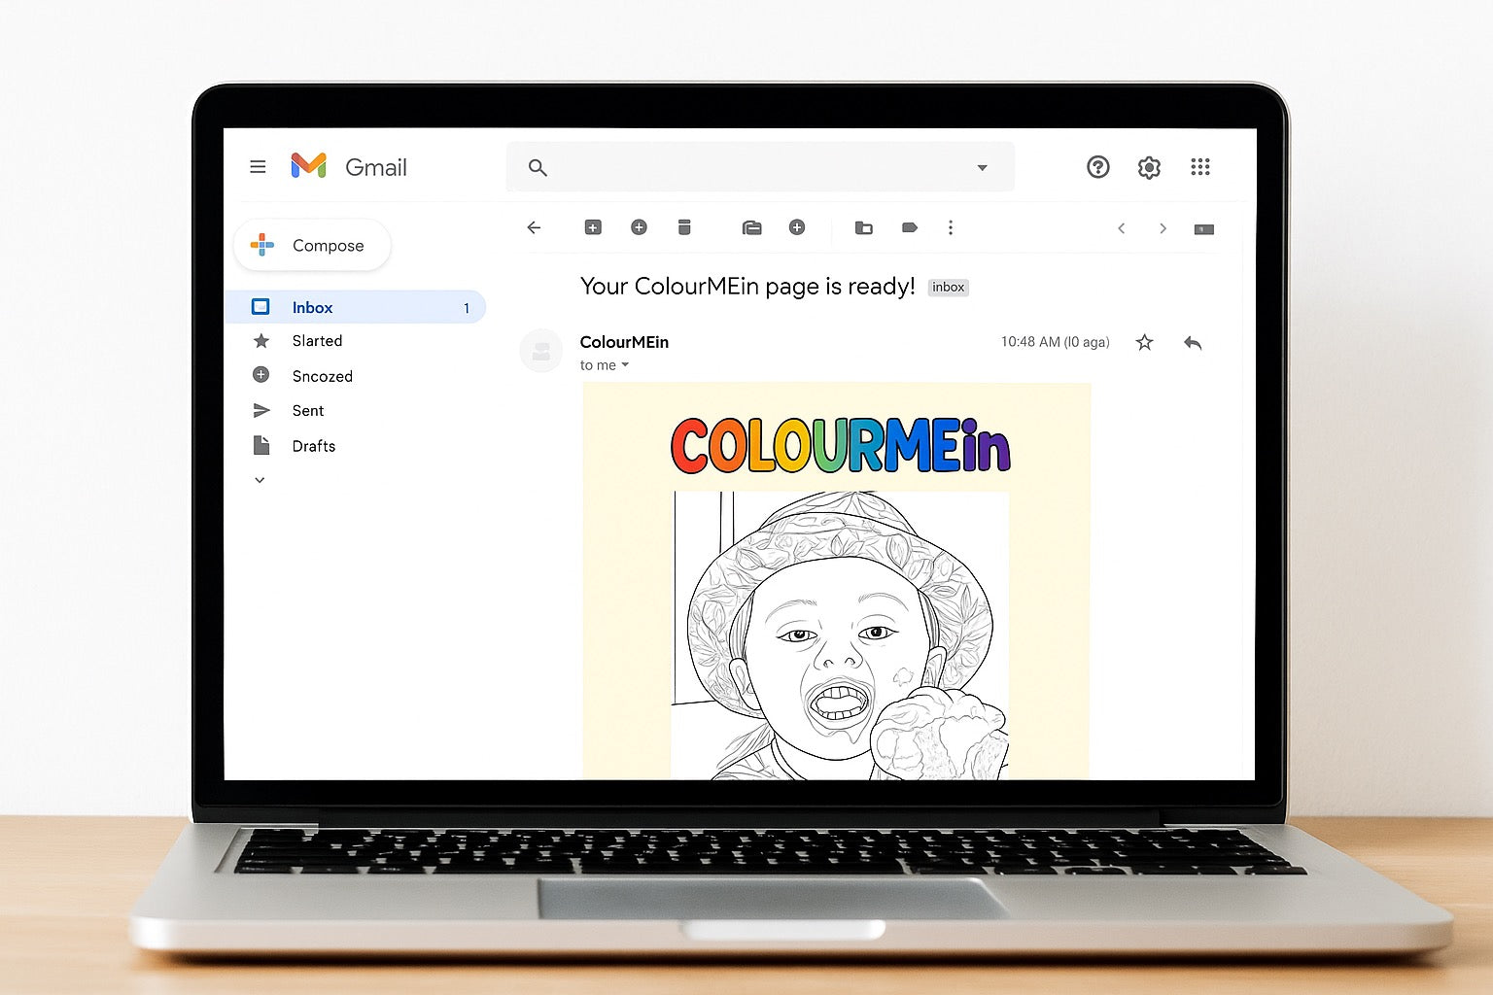The image size is (1493, 995).
Task: Star this ColourMEin message
Action: pos(1145,342)
